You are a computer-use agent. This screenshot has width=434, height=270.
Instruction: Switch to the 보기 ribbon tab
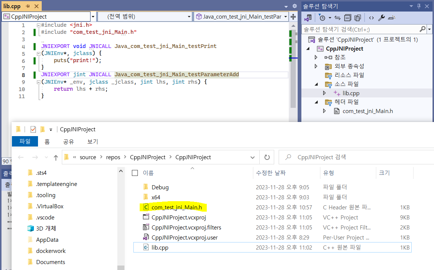pyautogui.click(x=93, y=141)
